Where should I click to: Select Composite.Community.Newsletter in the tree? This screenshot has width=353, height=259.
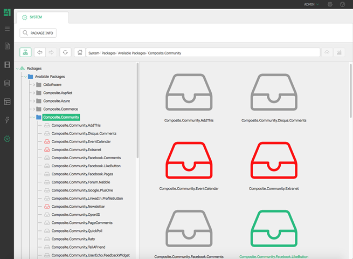[78, 206]
